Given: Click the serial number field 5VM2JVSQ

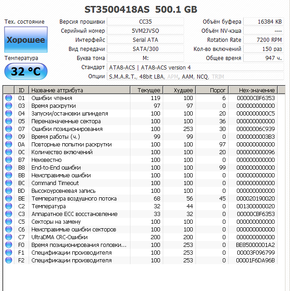Looking at the screenshot, I should pos(145,31).
